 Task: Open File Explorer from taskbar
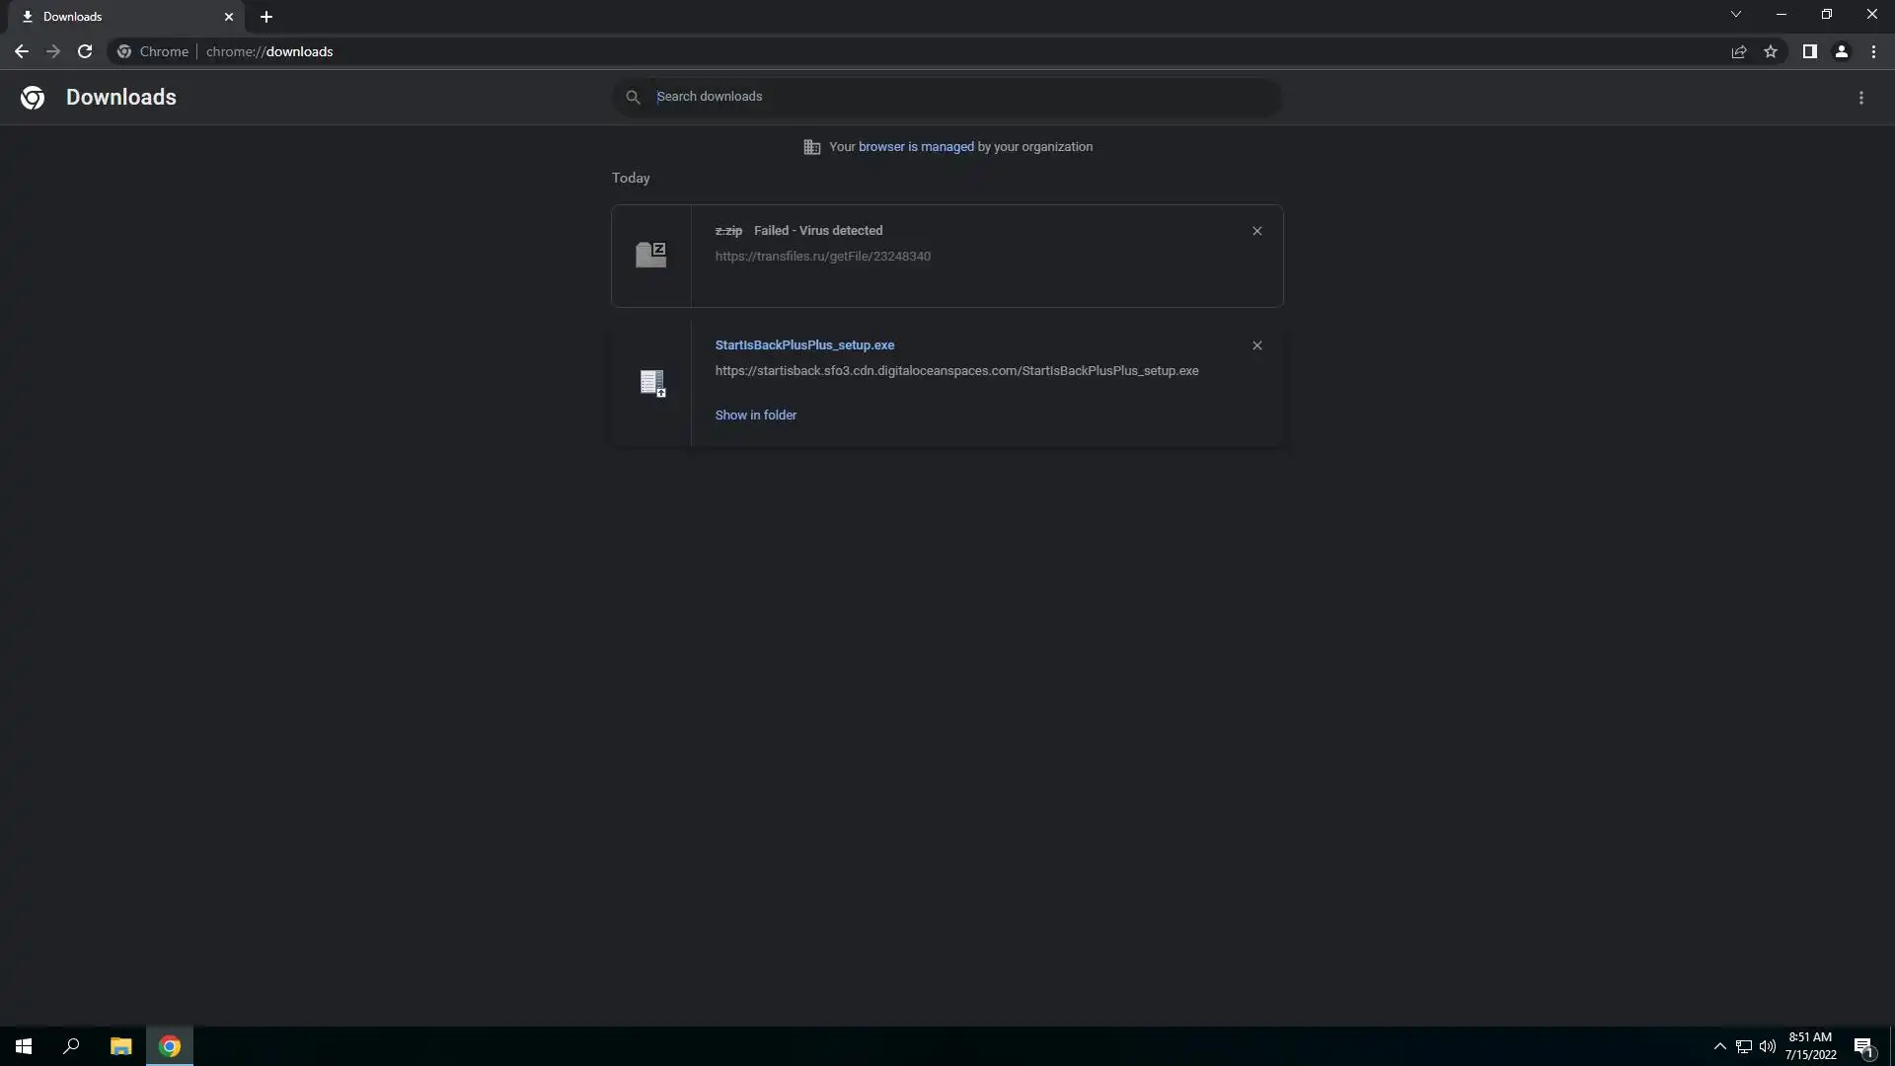[120, 1046]
